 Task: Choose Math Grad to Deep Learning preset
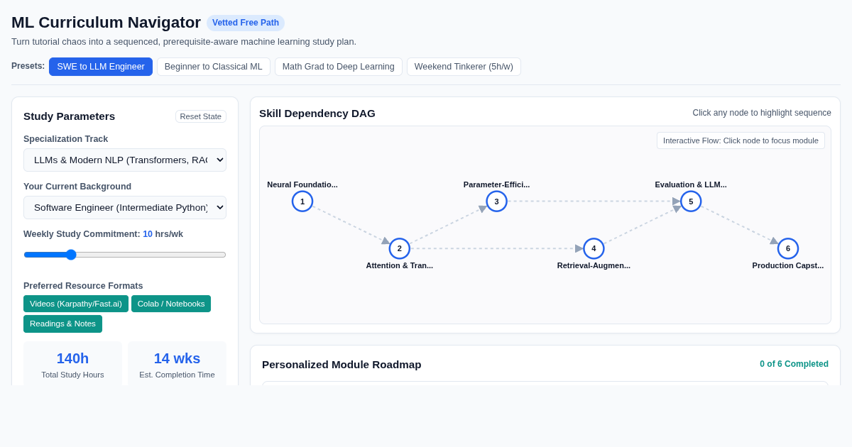click(x=339, y=67)
